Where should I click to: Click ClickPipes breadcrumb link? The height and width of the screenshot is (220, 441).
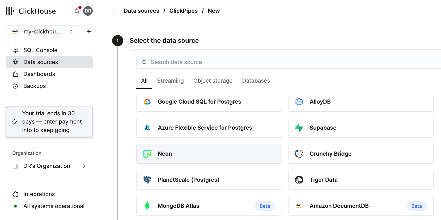click(x=183, y=11)
